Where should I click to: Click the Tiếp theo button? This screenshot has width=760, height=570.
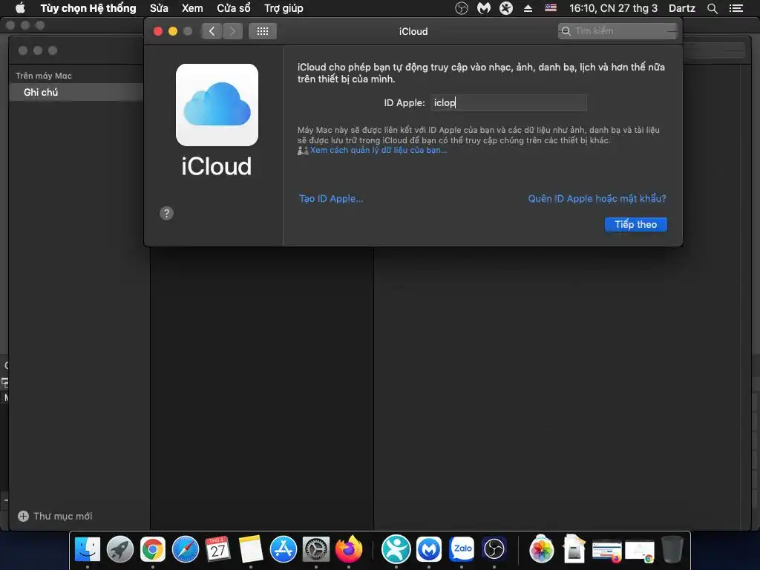pyautogui.click(x=635, y=224)
